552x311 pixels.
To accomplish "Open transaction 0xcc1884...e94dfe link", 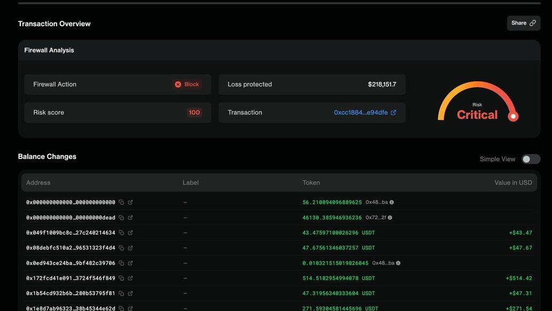I will pos(361,112).
